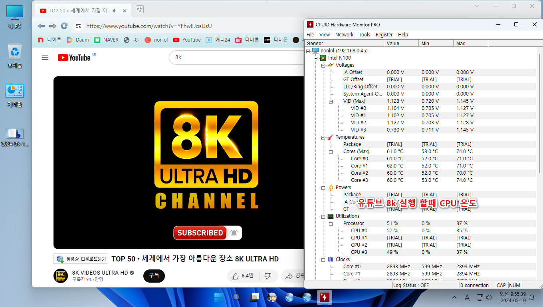Collapse the Powers section
This screenshot has height=307, width=543.
(323, 187)
